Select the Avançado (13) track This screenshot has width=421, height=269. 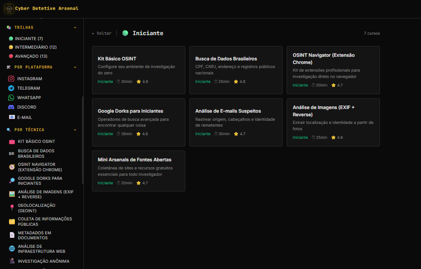pos(28,56)
